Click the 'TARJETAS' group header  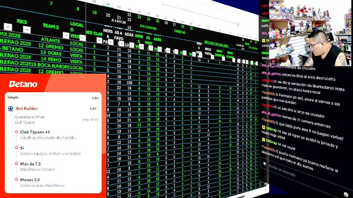click(180, 31)
